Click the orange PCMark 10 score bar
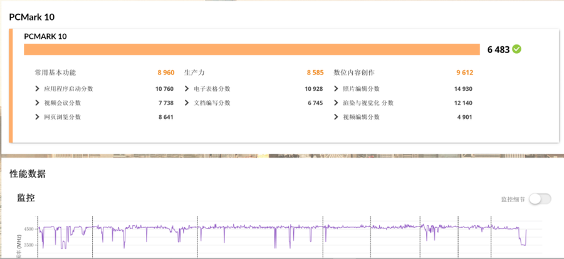 [x=251, y=49]
